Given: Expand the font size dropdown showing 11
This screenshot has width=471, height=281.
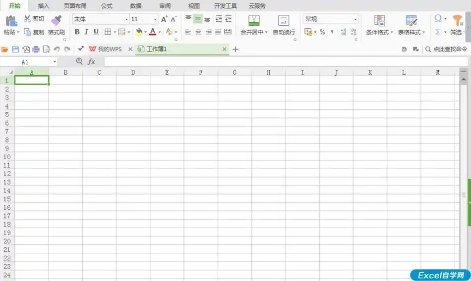Looking at the screenshot, I should coord(155,19).
